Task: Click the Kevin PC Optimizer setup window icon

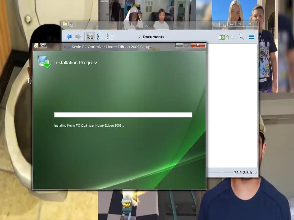Action: point(36,46)
